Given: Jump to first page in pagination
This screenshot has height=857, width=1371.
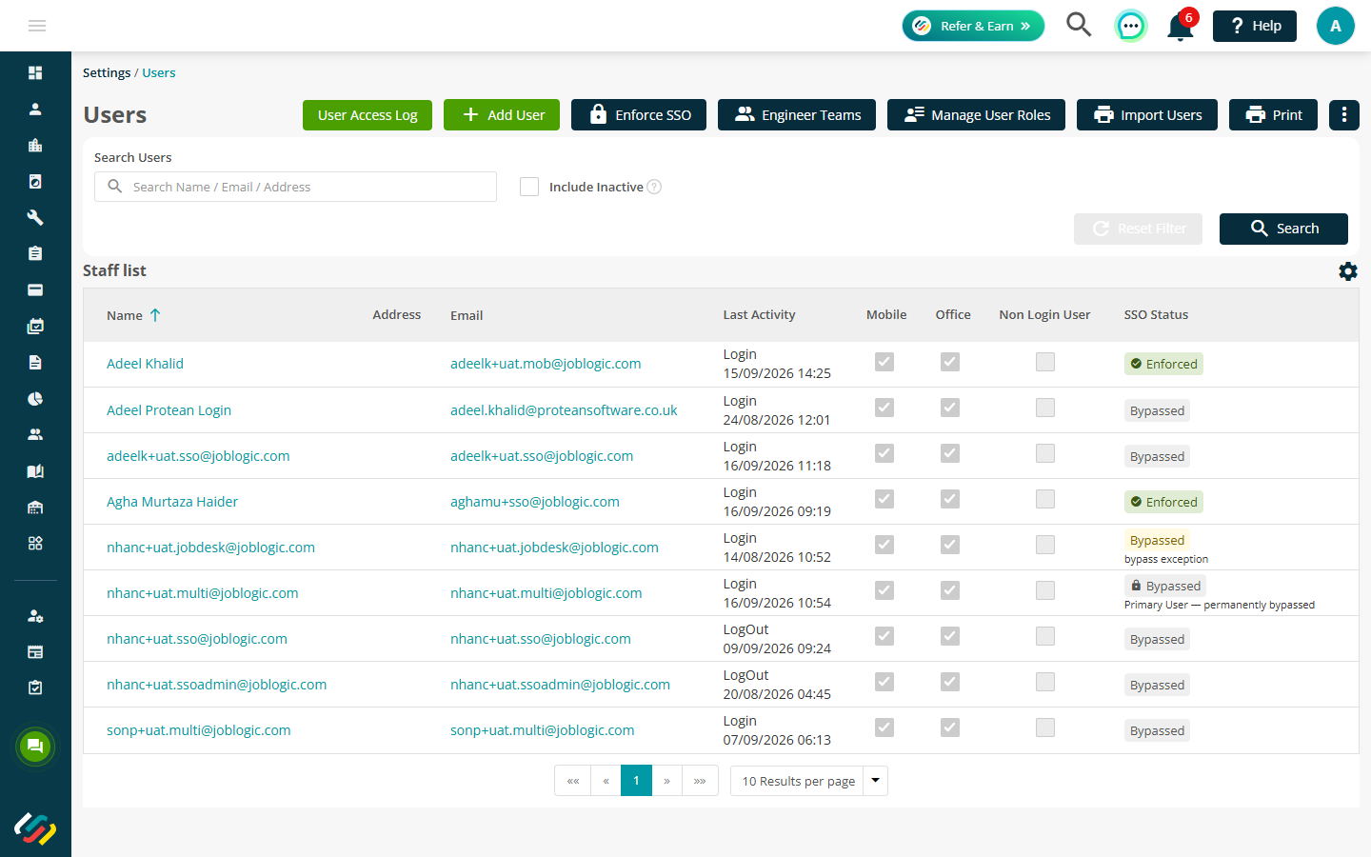Looking at the screenshot, I should pyautogui.click(x=573, y=781).
